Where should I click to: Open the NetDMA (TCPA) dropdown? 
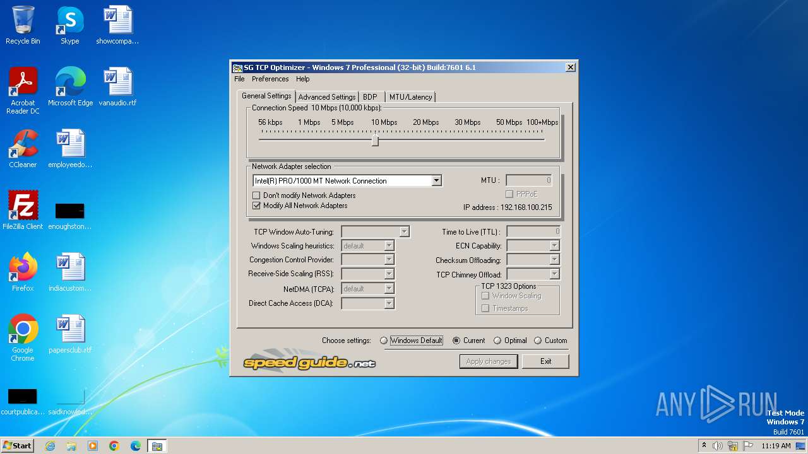389,289
